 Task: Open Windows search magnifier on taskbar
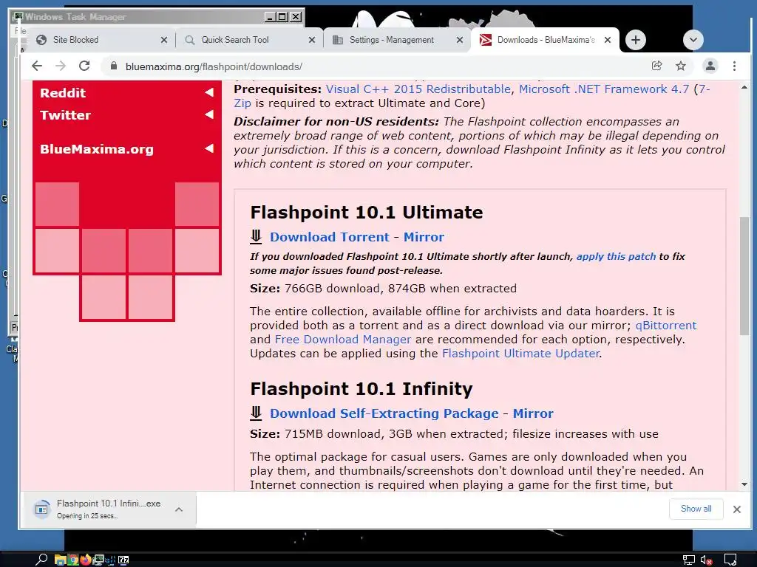pyautogui.click(x=41, y=559)
